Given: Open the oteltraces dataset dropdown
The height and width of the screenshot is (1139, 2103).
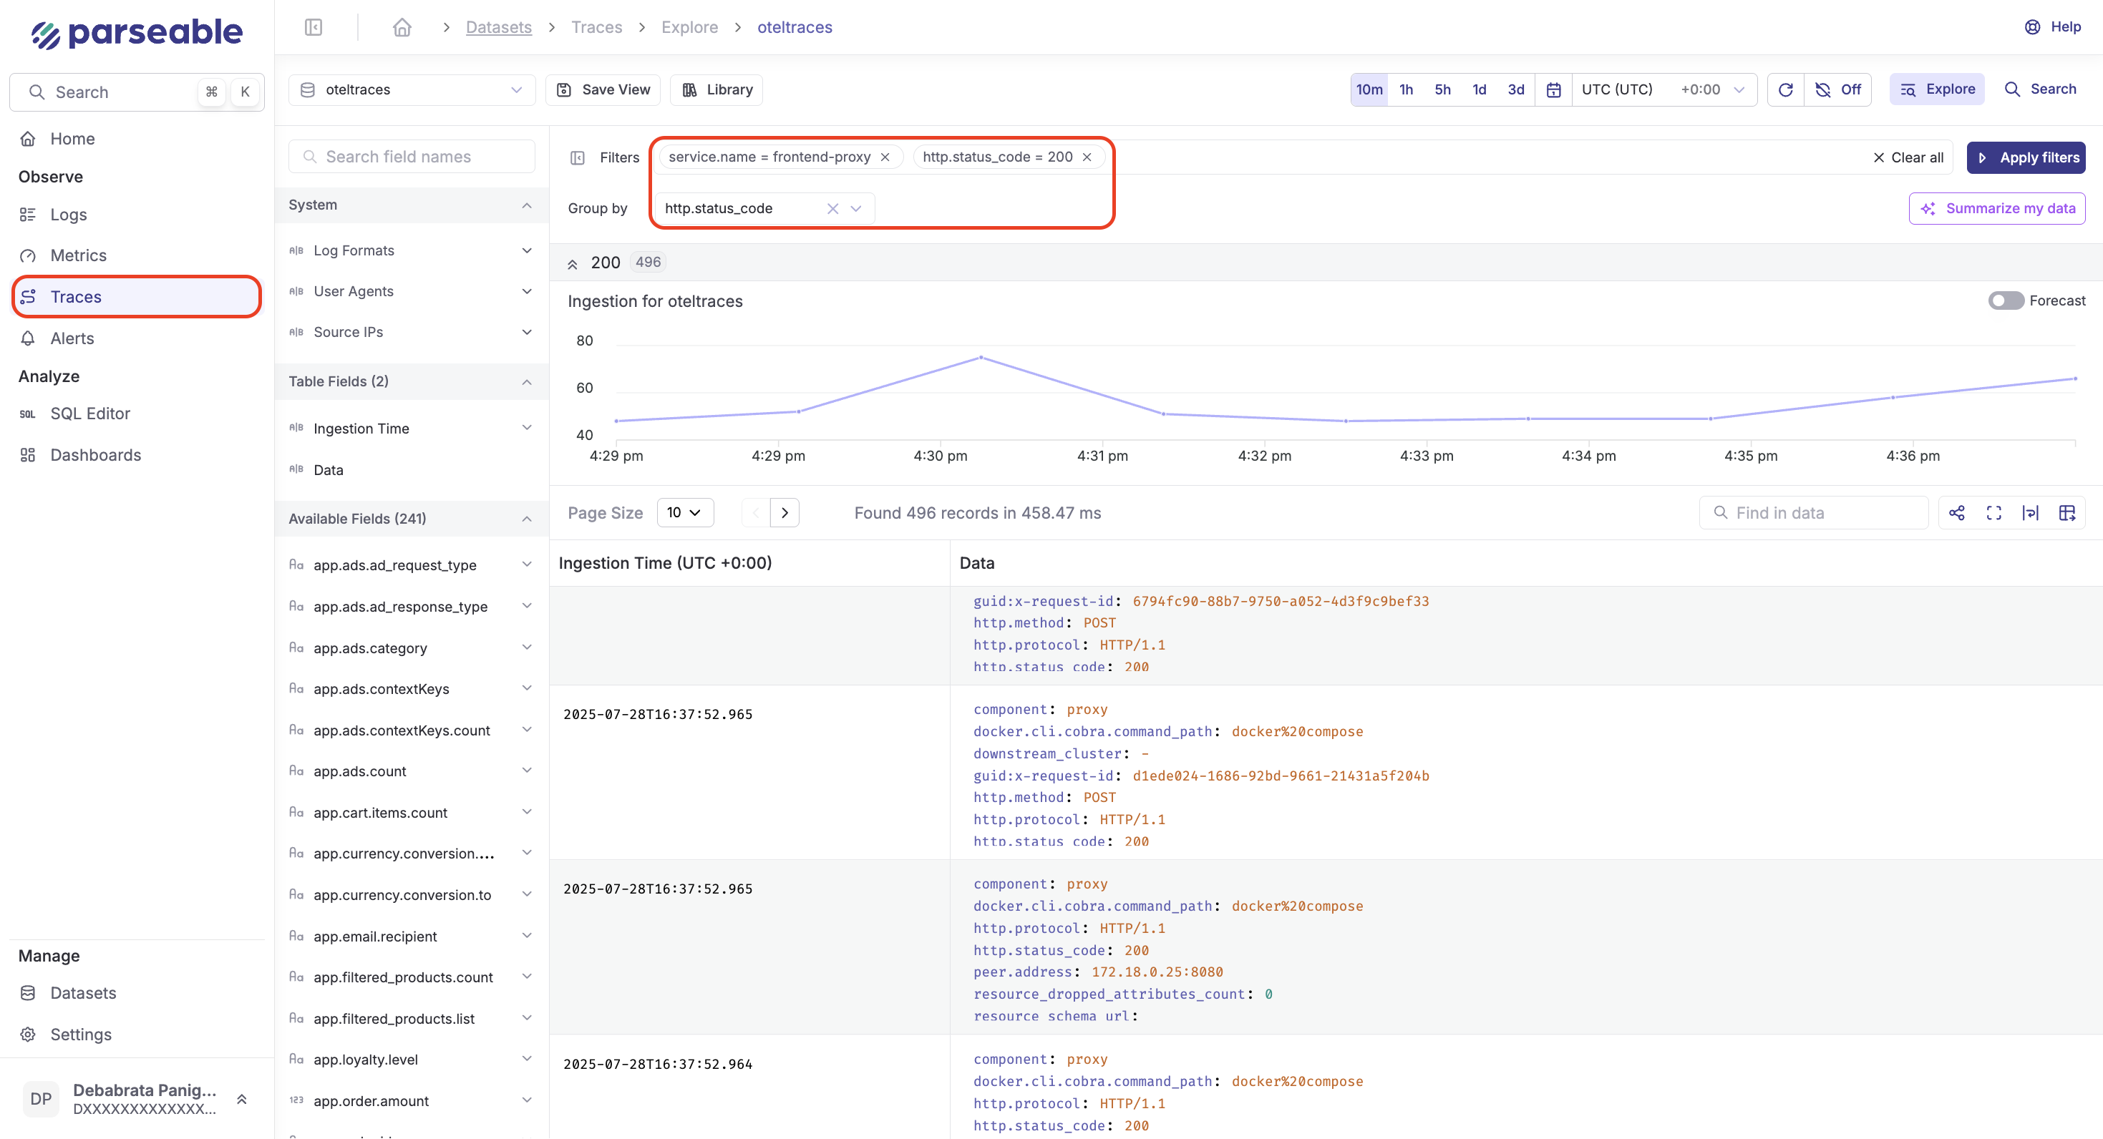Looking at the screenshot, I should pyautogui.click(x=412, y=89).
